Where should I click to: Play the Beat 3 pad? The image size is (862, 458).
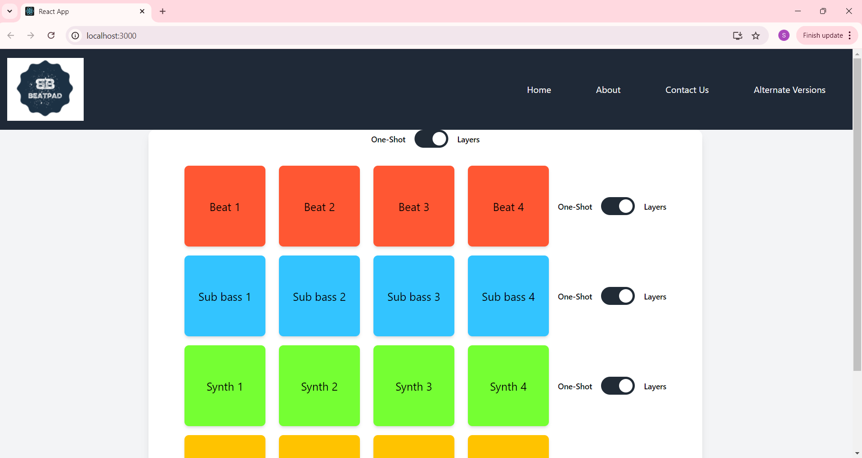pyautogui.click(x=414, y=206)
